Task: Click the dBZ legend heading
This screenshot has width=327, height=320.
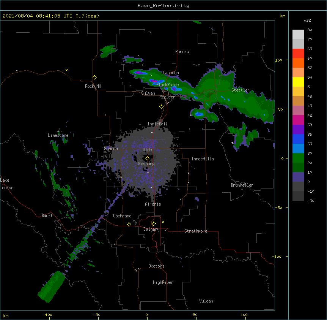Action: point(307,20)
